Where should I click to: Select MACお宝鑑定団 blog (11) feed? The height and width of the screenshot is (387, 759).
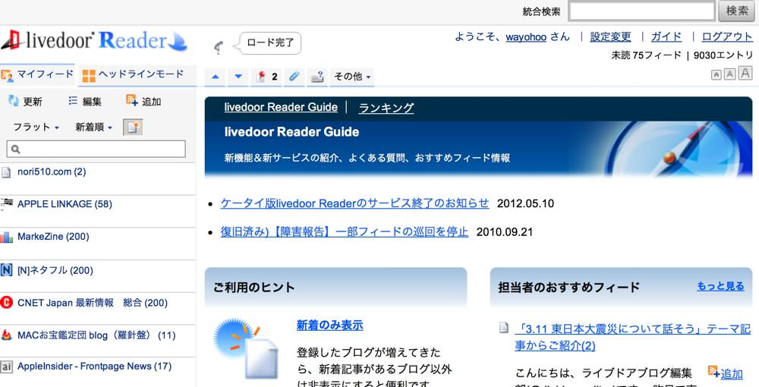97,335
